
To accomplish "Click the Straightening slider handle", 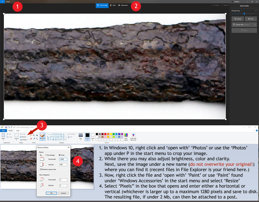I will [x=244, y=14].
